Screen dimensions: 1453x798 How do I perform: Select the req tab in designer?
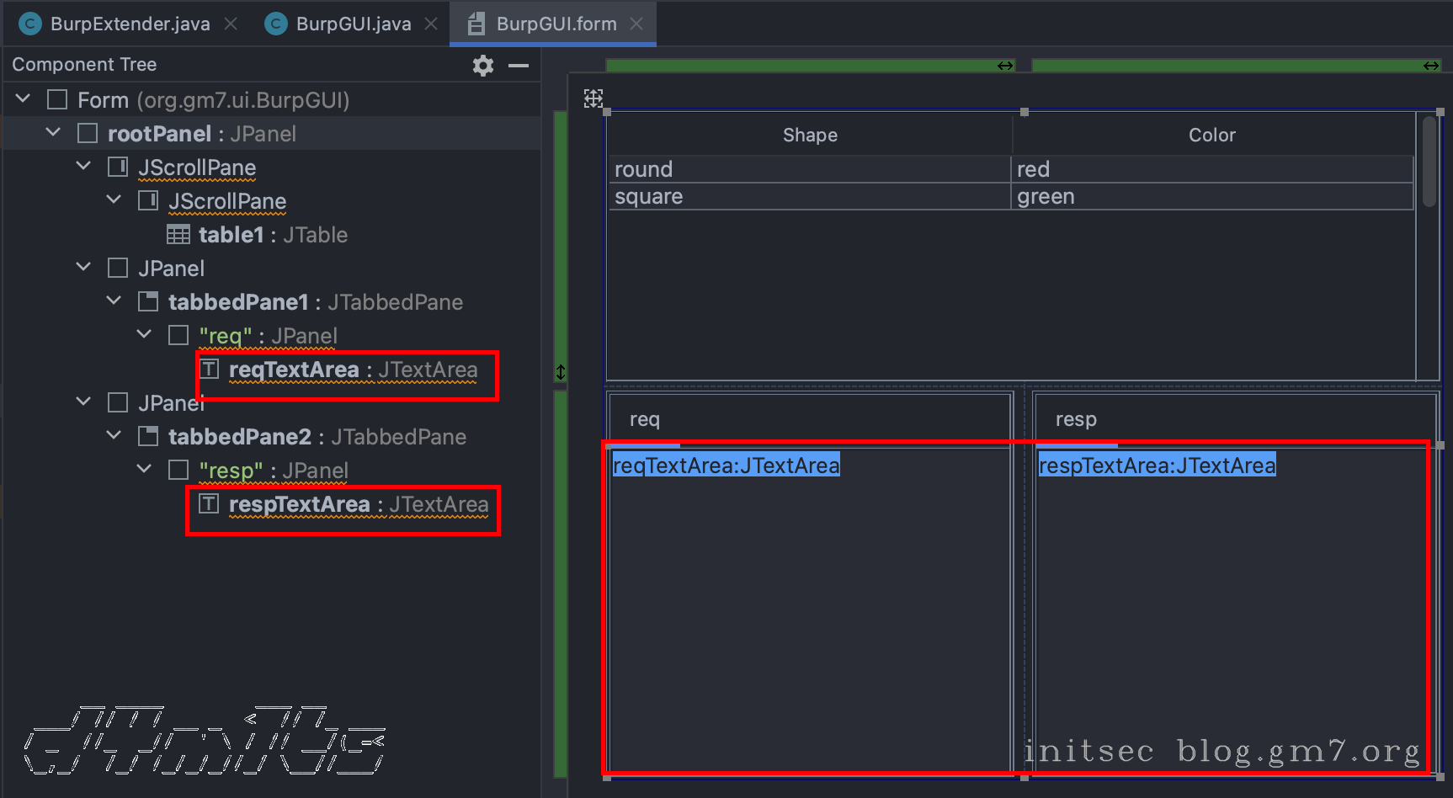click(x=645, y=419)
